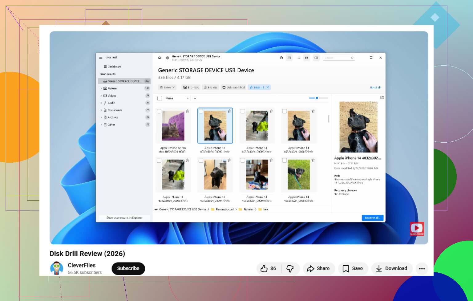The height and width of the screenshot is (301, 473).
Task: Switch to the folder view icon
Action: [x=289, y=58]
